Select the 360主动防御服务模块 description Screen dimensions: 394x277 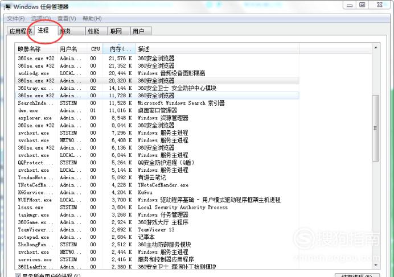coord(165,245)
